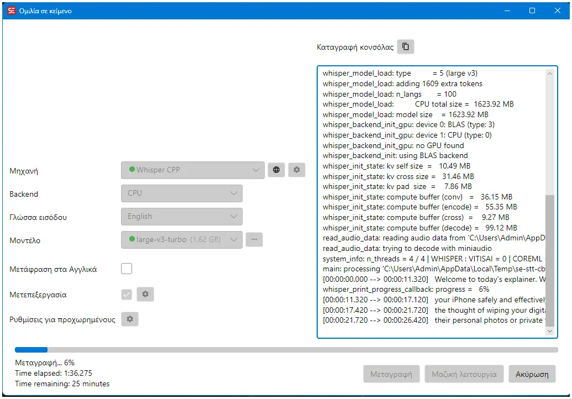Click the console log scrollbar down arrow
572x399 pixels.
[550, 331]
